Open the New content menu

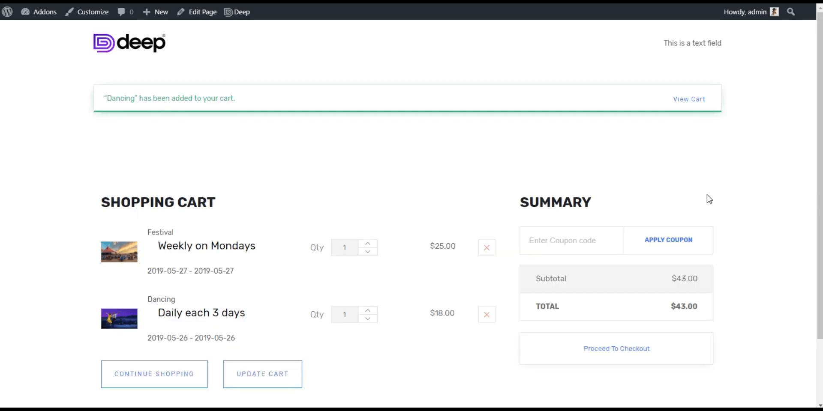click(x=155, y=12)
